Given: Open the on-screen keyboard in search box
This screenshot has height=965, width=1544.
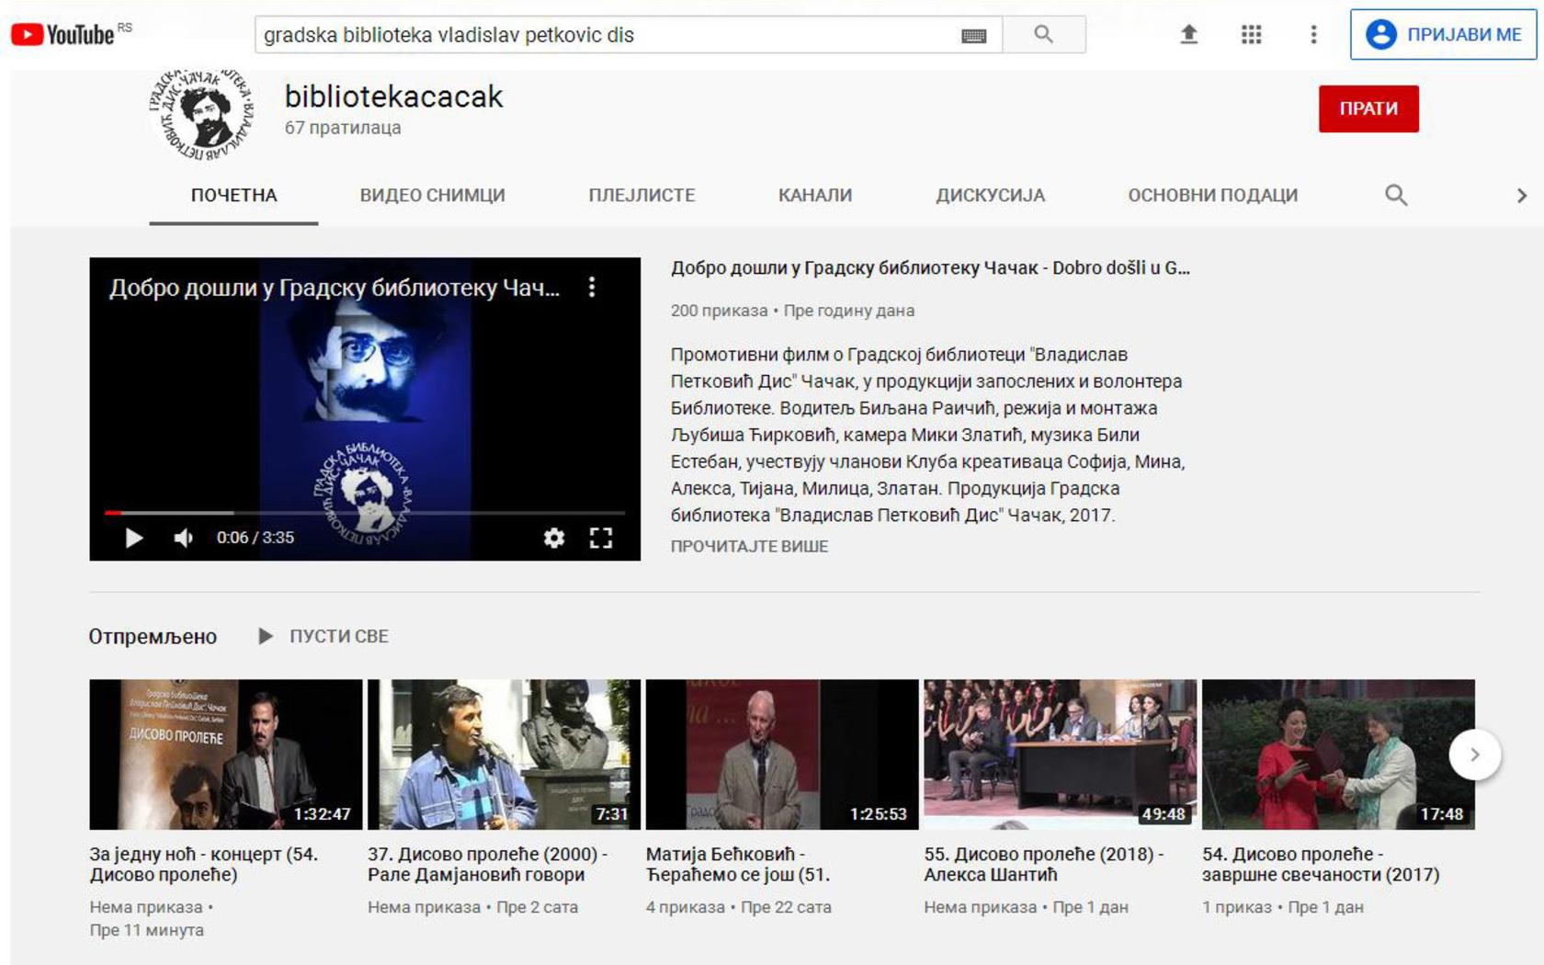Looking at the screenshot, I should click(973, 36).
